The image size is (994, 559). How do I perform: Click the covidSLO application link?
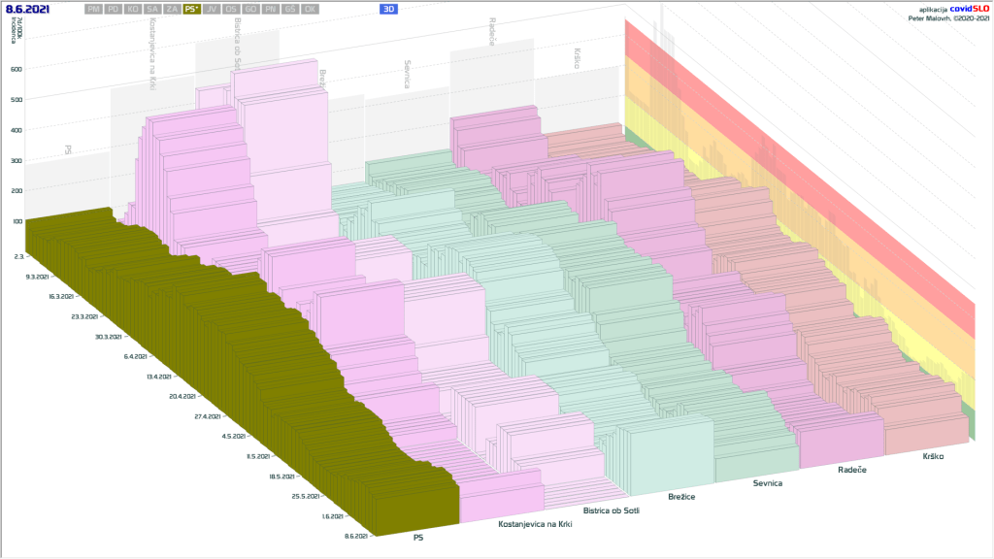pyautogui.click(x=969, y=8)
